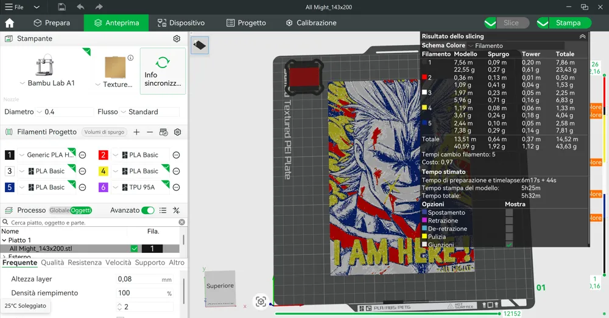Edit filament 3 PLA Basic options icon
The image size is (609, 318).
coord(82,171)
